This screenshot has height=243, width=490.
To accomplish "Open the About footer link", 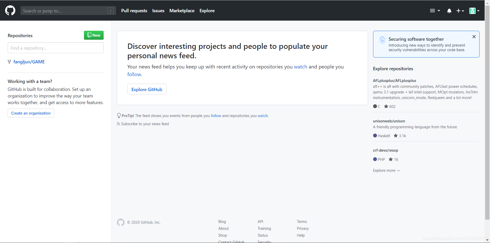I will point(224,228).
